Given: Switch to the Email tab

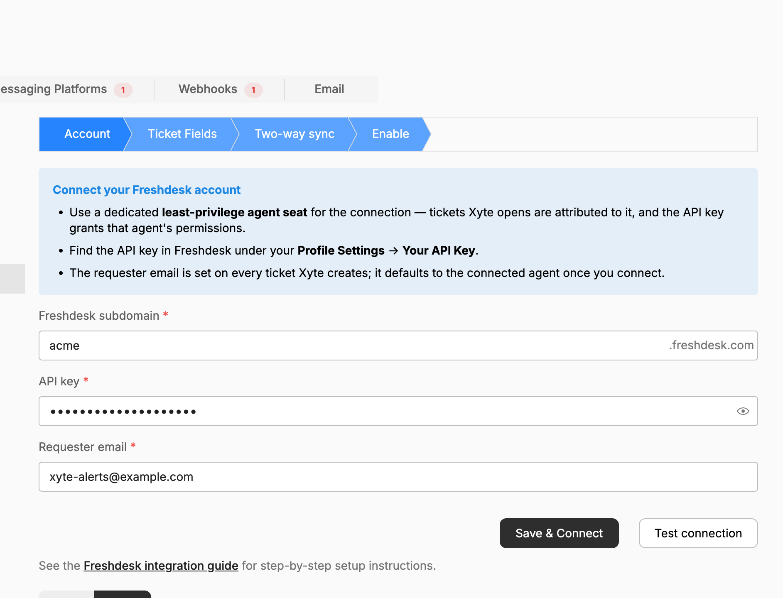Looking at the screenshot, I should tap(329, 89).
